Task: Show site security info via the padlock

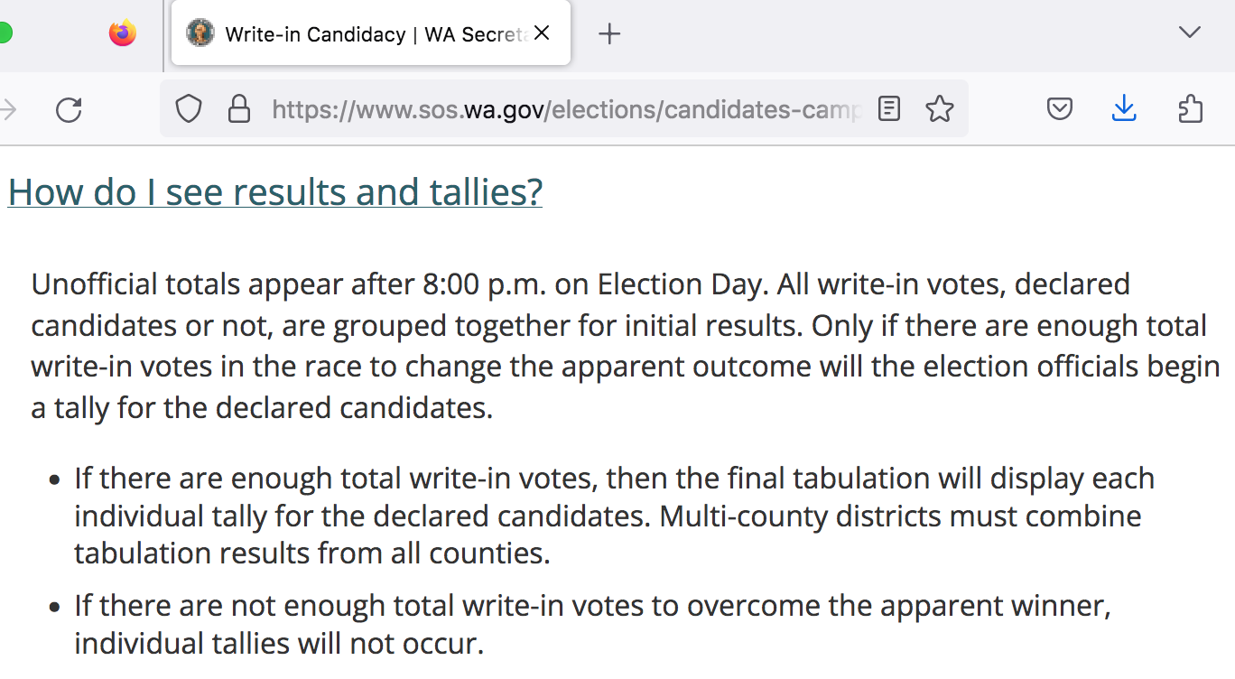Action: [238, 110]
